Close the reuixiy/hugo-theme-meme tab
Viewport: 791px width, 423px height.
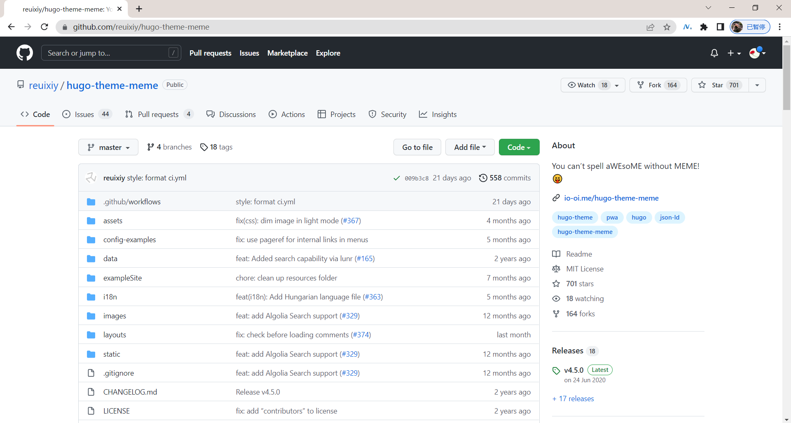[x=119, y=9]
